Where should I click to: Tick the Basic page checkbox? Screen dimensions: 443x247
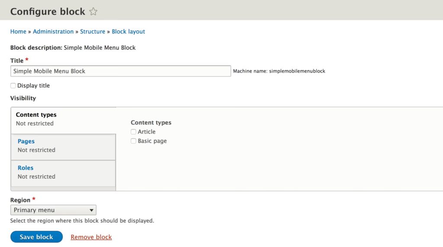134,141
